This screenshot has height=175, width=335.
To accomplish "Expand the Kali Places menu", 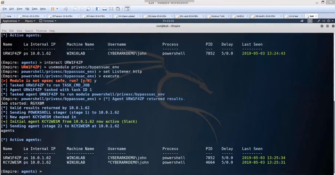I will [x=30, y=21].
